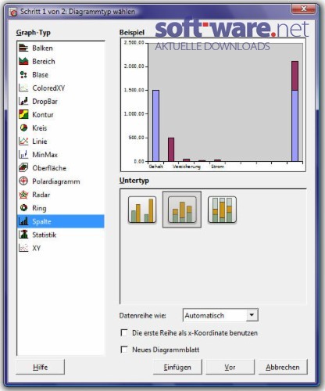
Task: Select the Kontur chart type icon
Action: [x=23, y=114]
